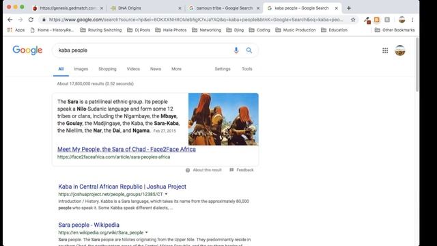Open the Home - HistoryRe... bookmark
This screenshot has width=437, height=246.
(52, 30)
